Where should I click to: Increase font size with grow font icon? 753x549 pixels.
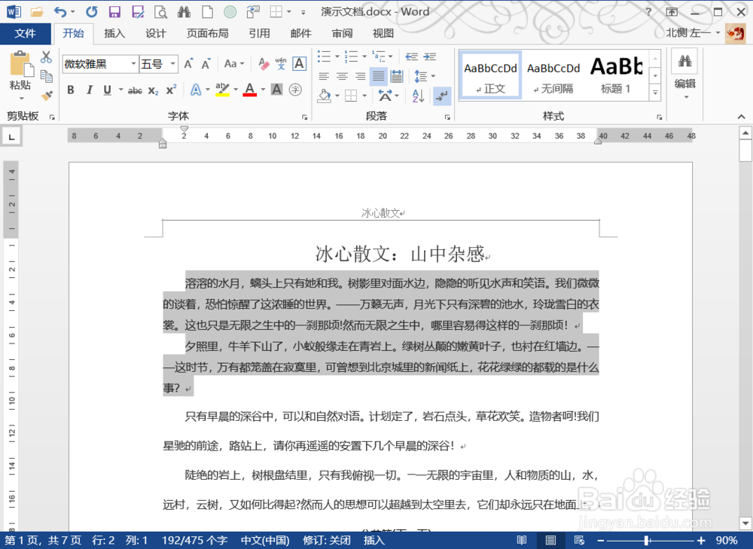(x=189, y=64)
